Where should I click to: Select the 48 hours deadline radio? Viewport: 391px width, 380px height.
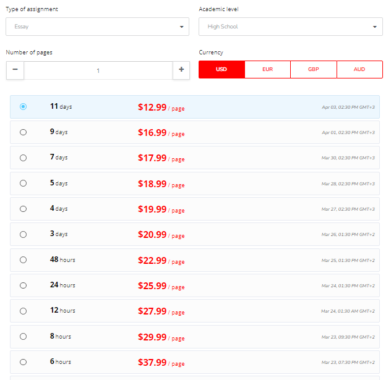tap(23, 260)
